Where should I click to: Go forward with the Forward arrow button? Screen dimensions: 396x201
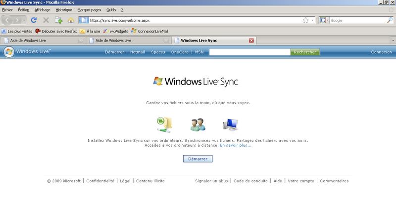pyautogui.click(x=17, y=20)
